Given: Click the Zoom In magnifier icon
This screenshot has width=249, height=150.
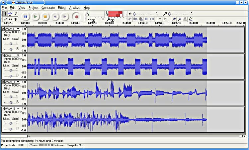Looking at the screenshot, I should pos(174,19).
